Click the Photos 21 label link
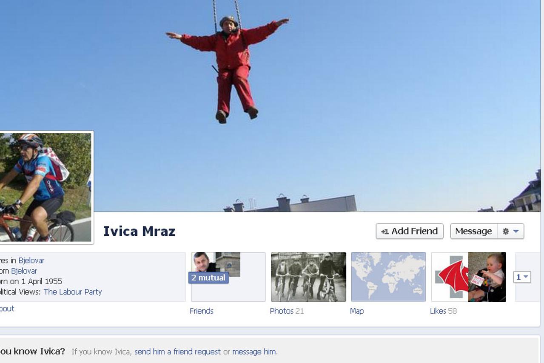The height and width of the screenshot is (363, 544). tap(287, 311)
